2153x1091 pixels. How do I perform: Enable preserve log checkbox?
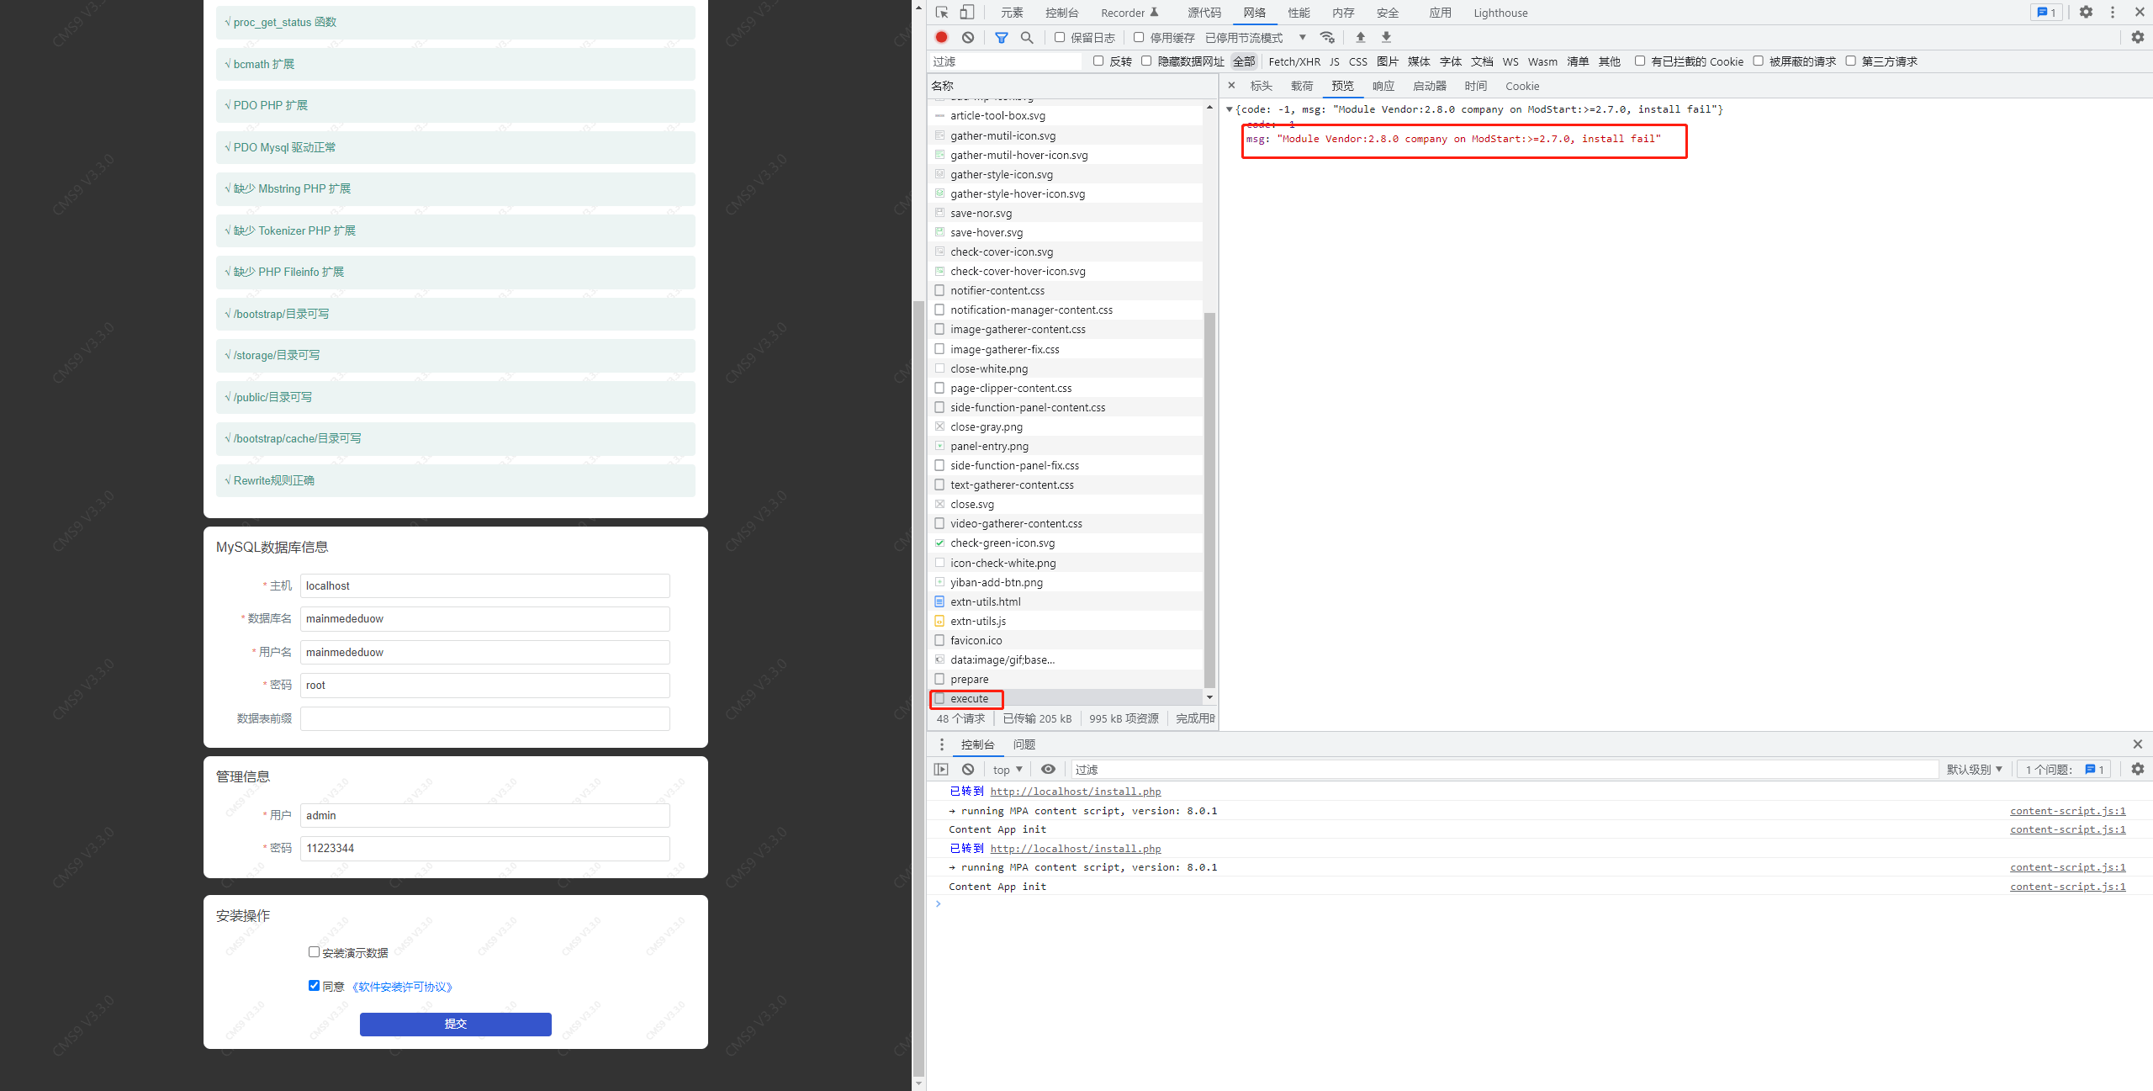(x=1060, y=37)
